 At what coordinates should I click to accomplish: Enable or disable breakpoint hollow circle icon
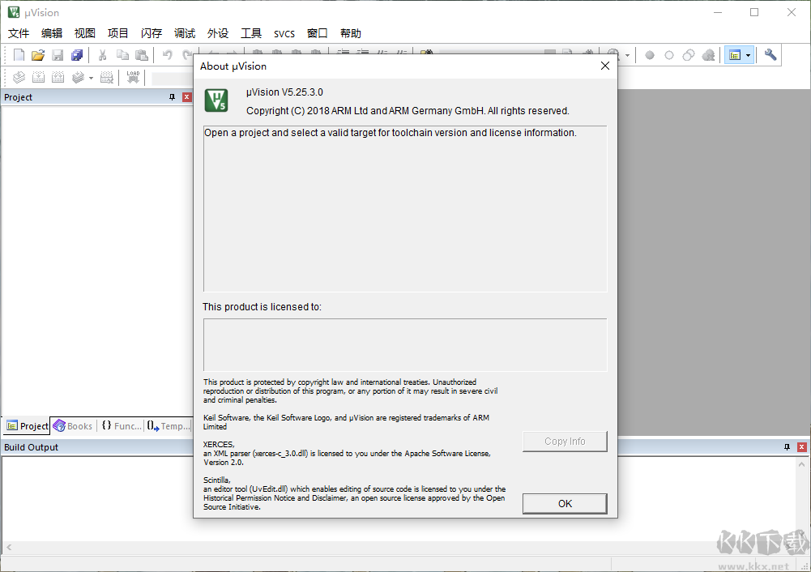point(669,55)
